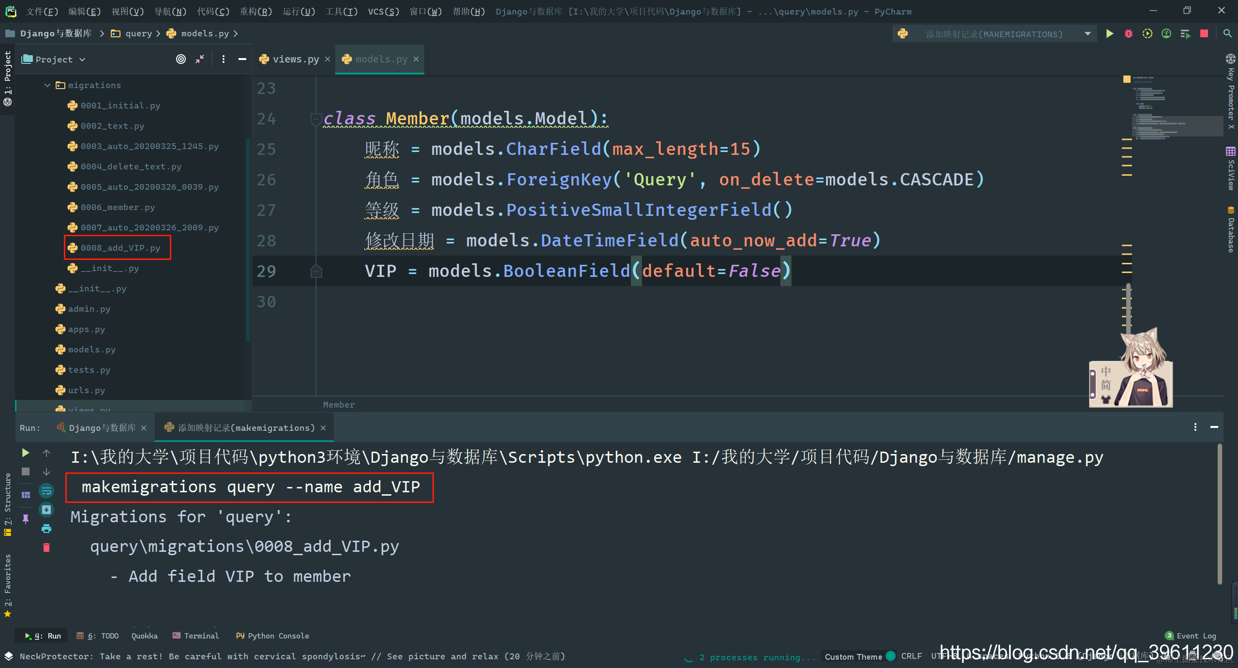Restore layout icon in Run panel
The width and height of the screenshot is (1238, 668).
[26, 495]
